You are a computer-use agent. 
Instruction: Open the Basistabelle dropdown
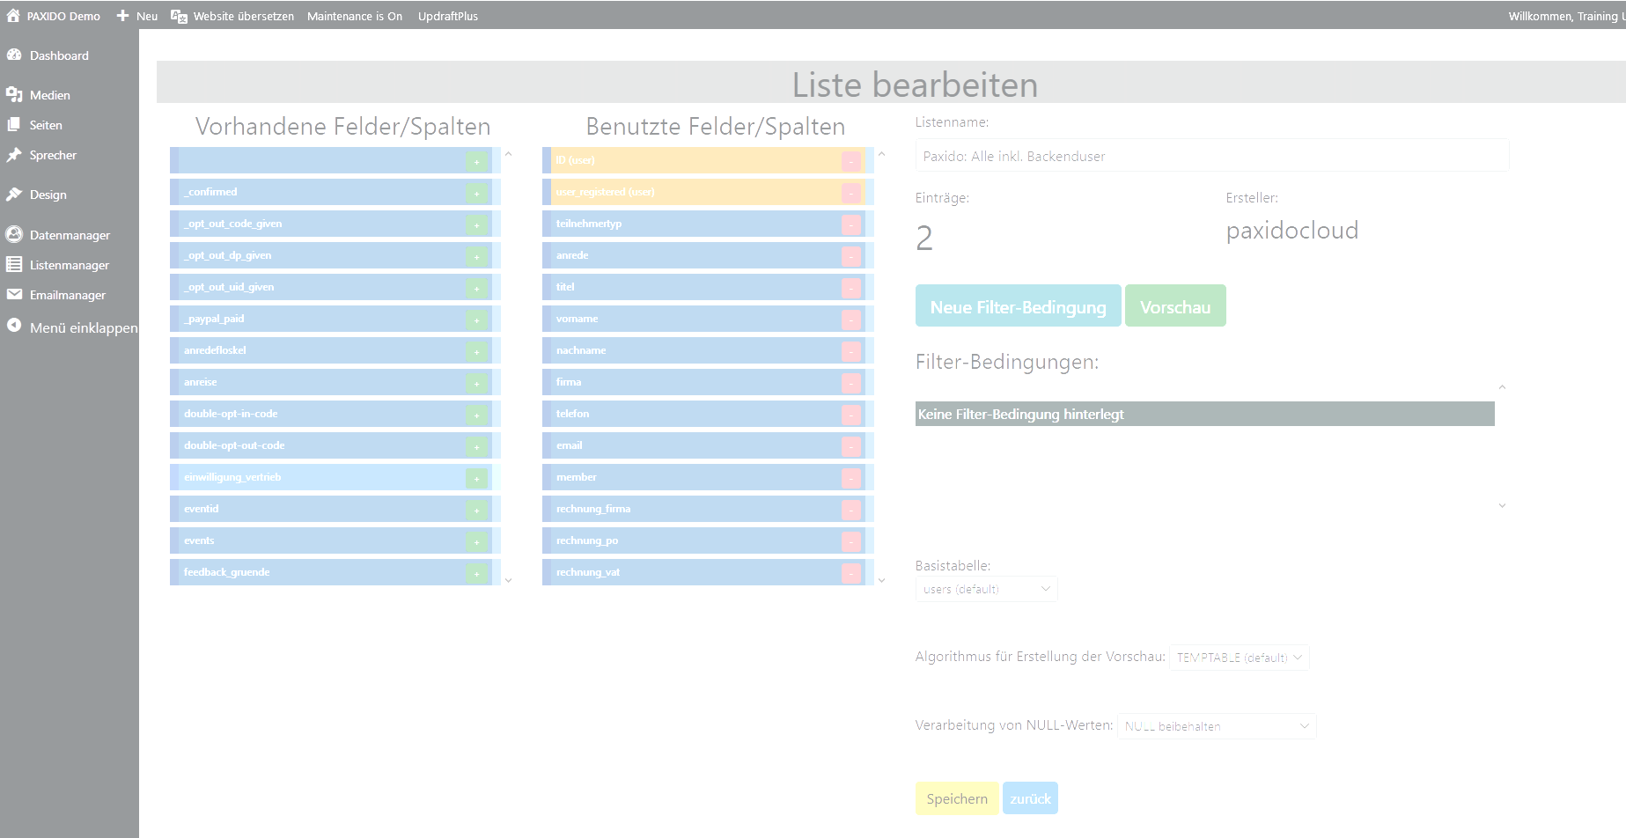986,589
